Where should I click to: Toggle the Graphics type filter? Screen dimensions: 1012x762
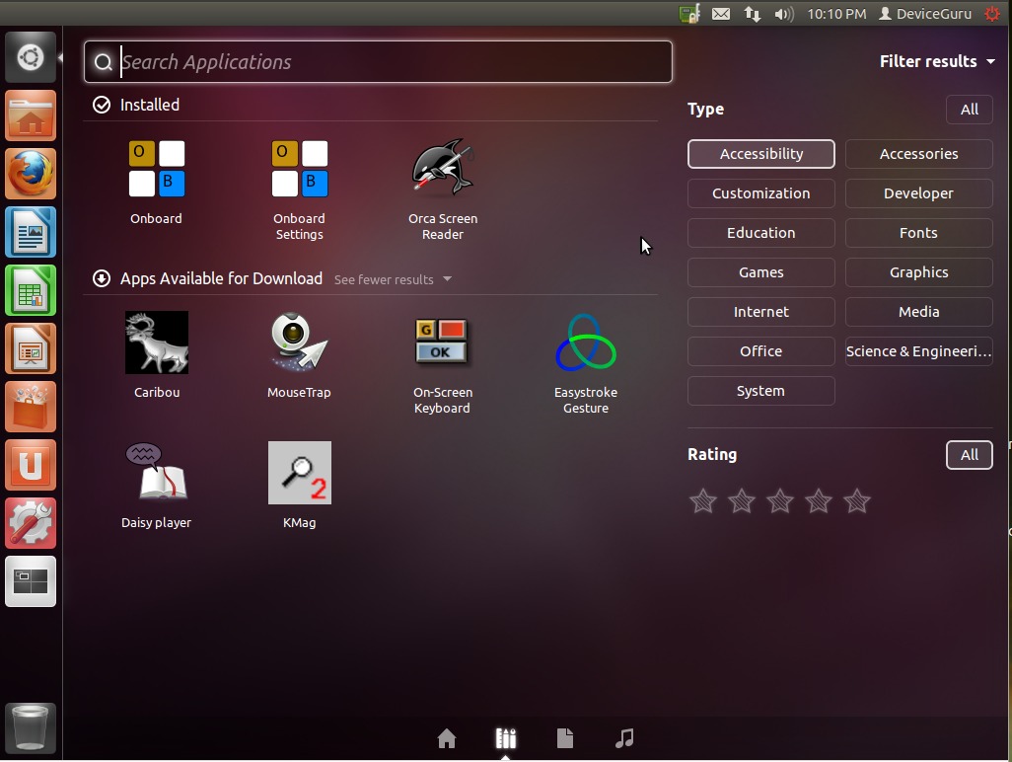[919, 271]
